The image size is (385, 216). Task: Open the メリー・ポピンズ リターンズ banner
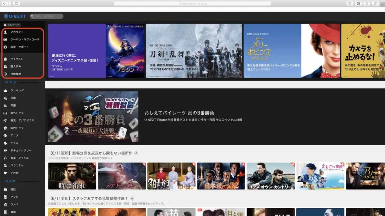pos(292,51)
